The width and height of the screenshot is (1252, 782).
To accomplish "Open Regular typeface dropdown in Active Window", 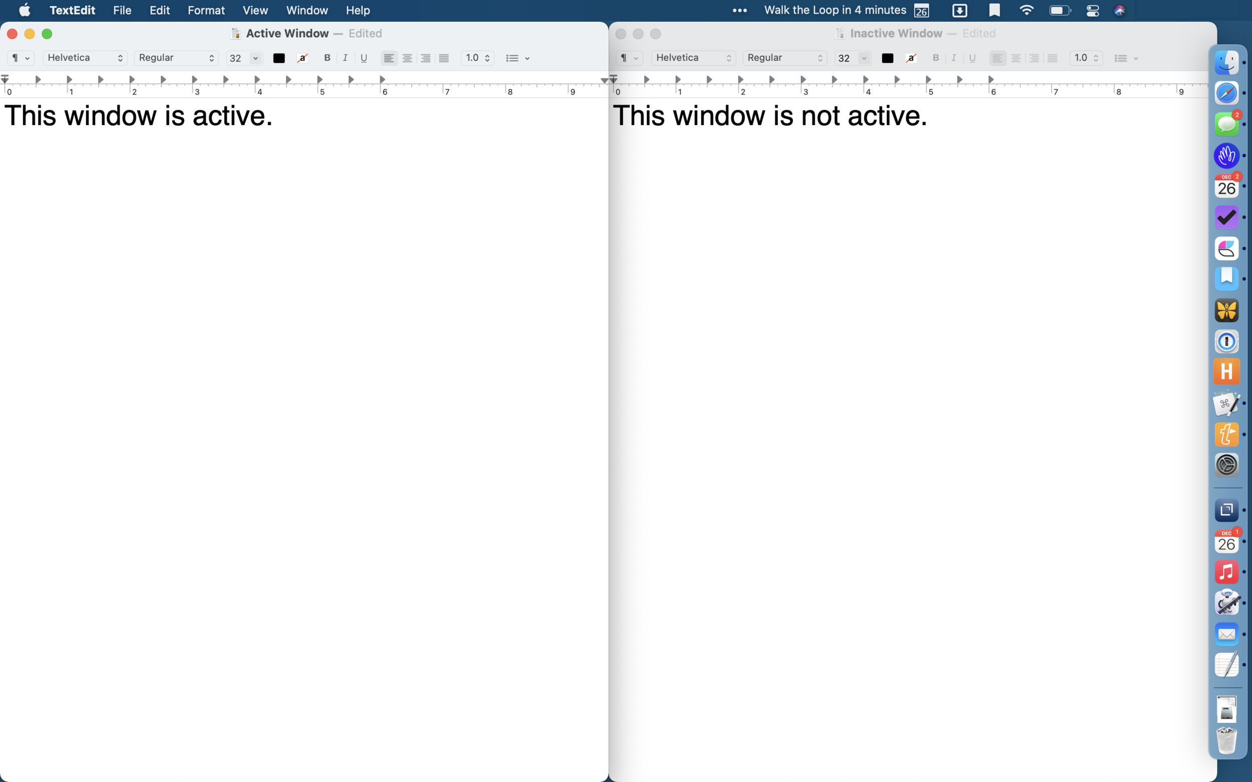I will (x=176, y=58).
